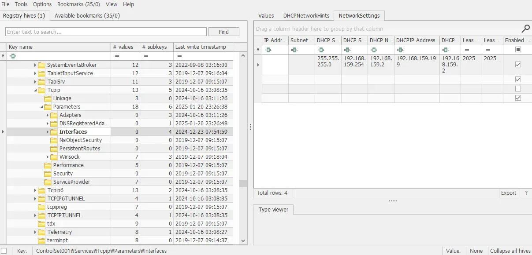Expand the Tcpip6 tree node
Screen dimensions: 532x255
click(35, 190)
